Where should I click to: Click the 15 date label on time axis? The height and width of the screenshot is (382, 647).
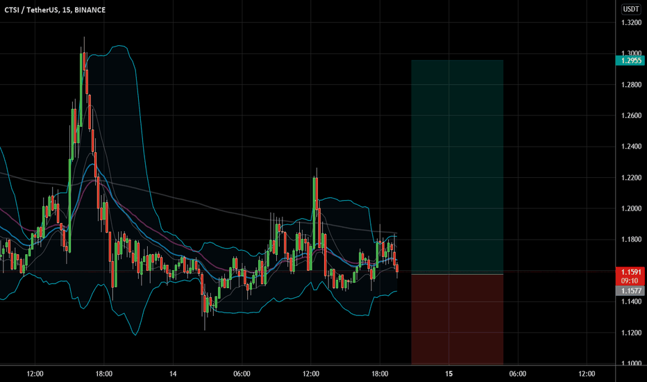(449, 374)
